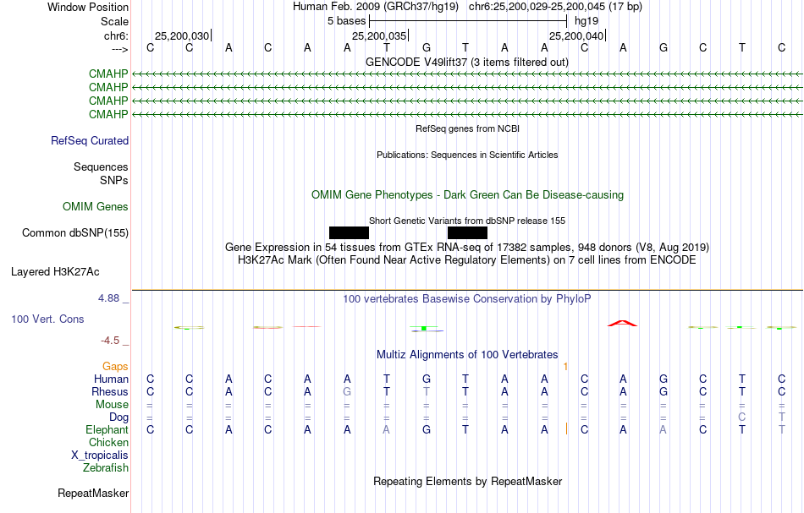Click the '--->' strand direction arrow label
The height and width of the screenshot is (513, 804).
click(120, 49)
